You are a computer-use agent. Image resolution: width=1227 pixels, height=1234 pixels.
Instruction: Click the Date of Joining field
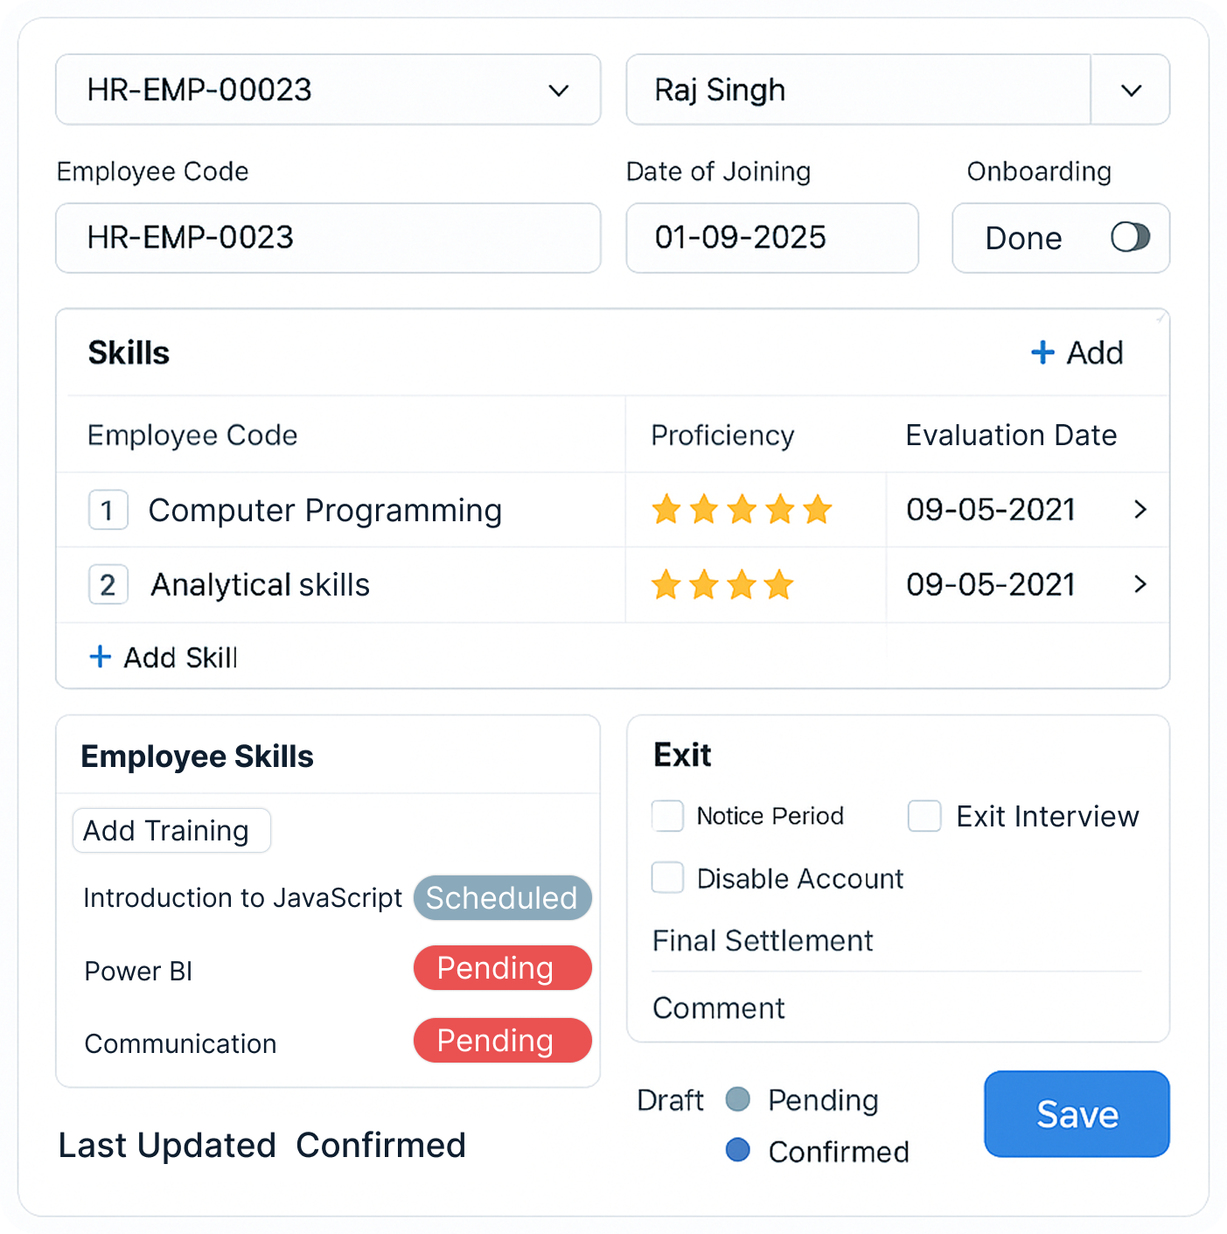772,238
